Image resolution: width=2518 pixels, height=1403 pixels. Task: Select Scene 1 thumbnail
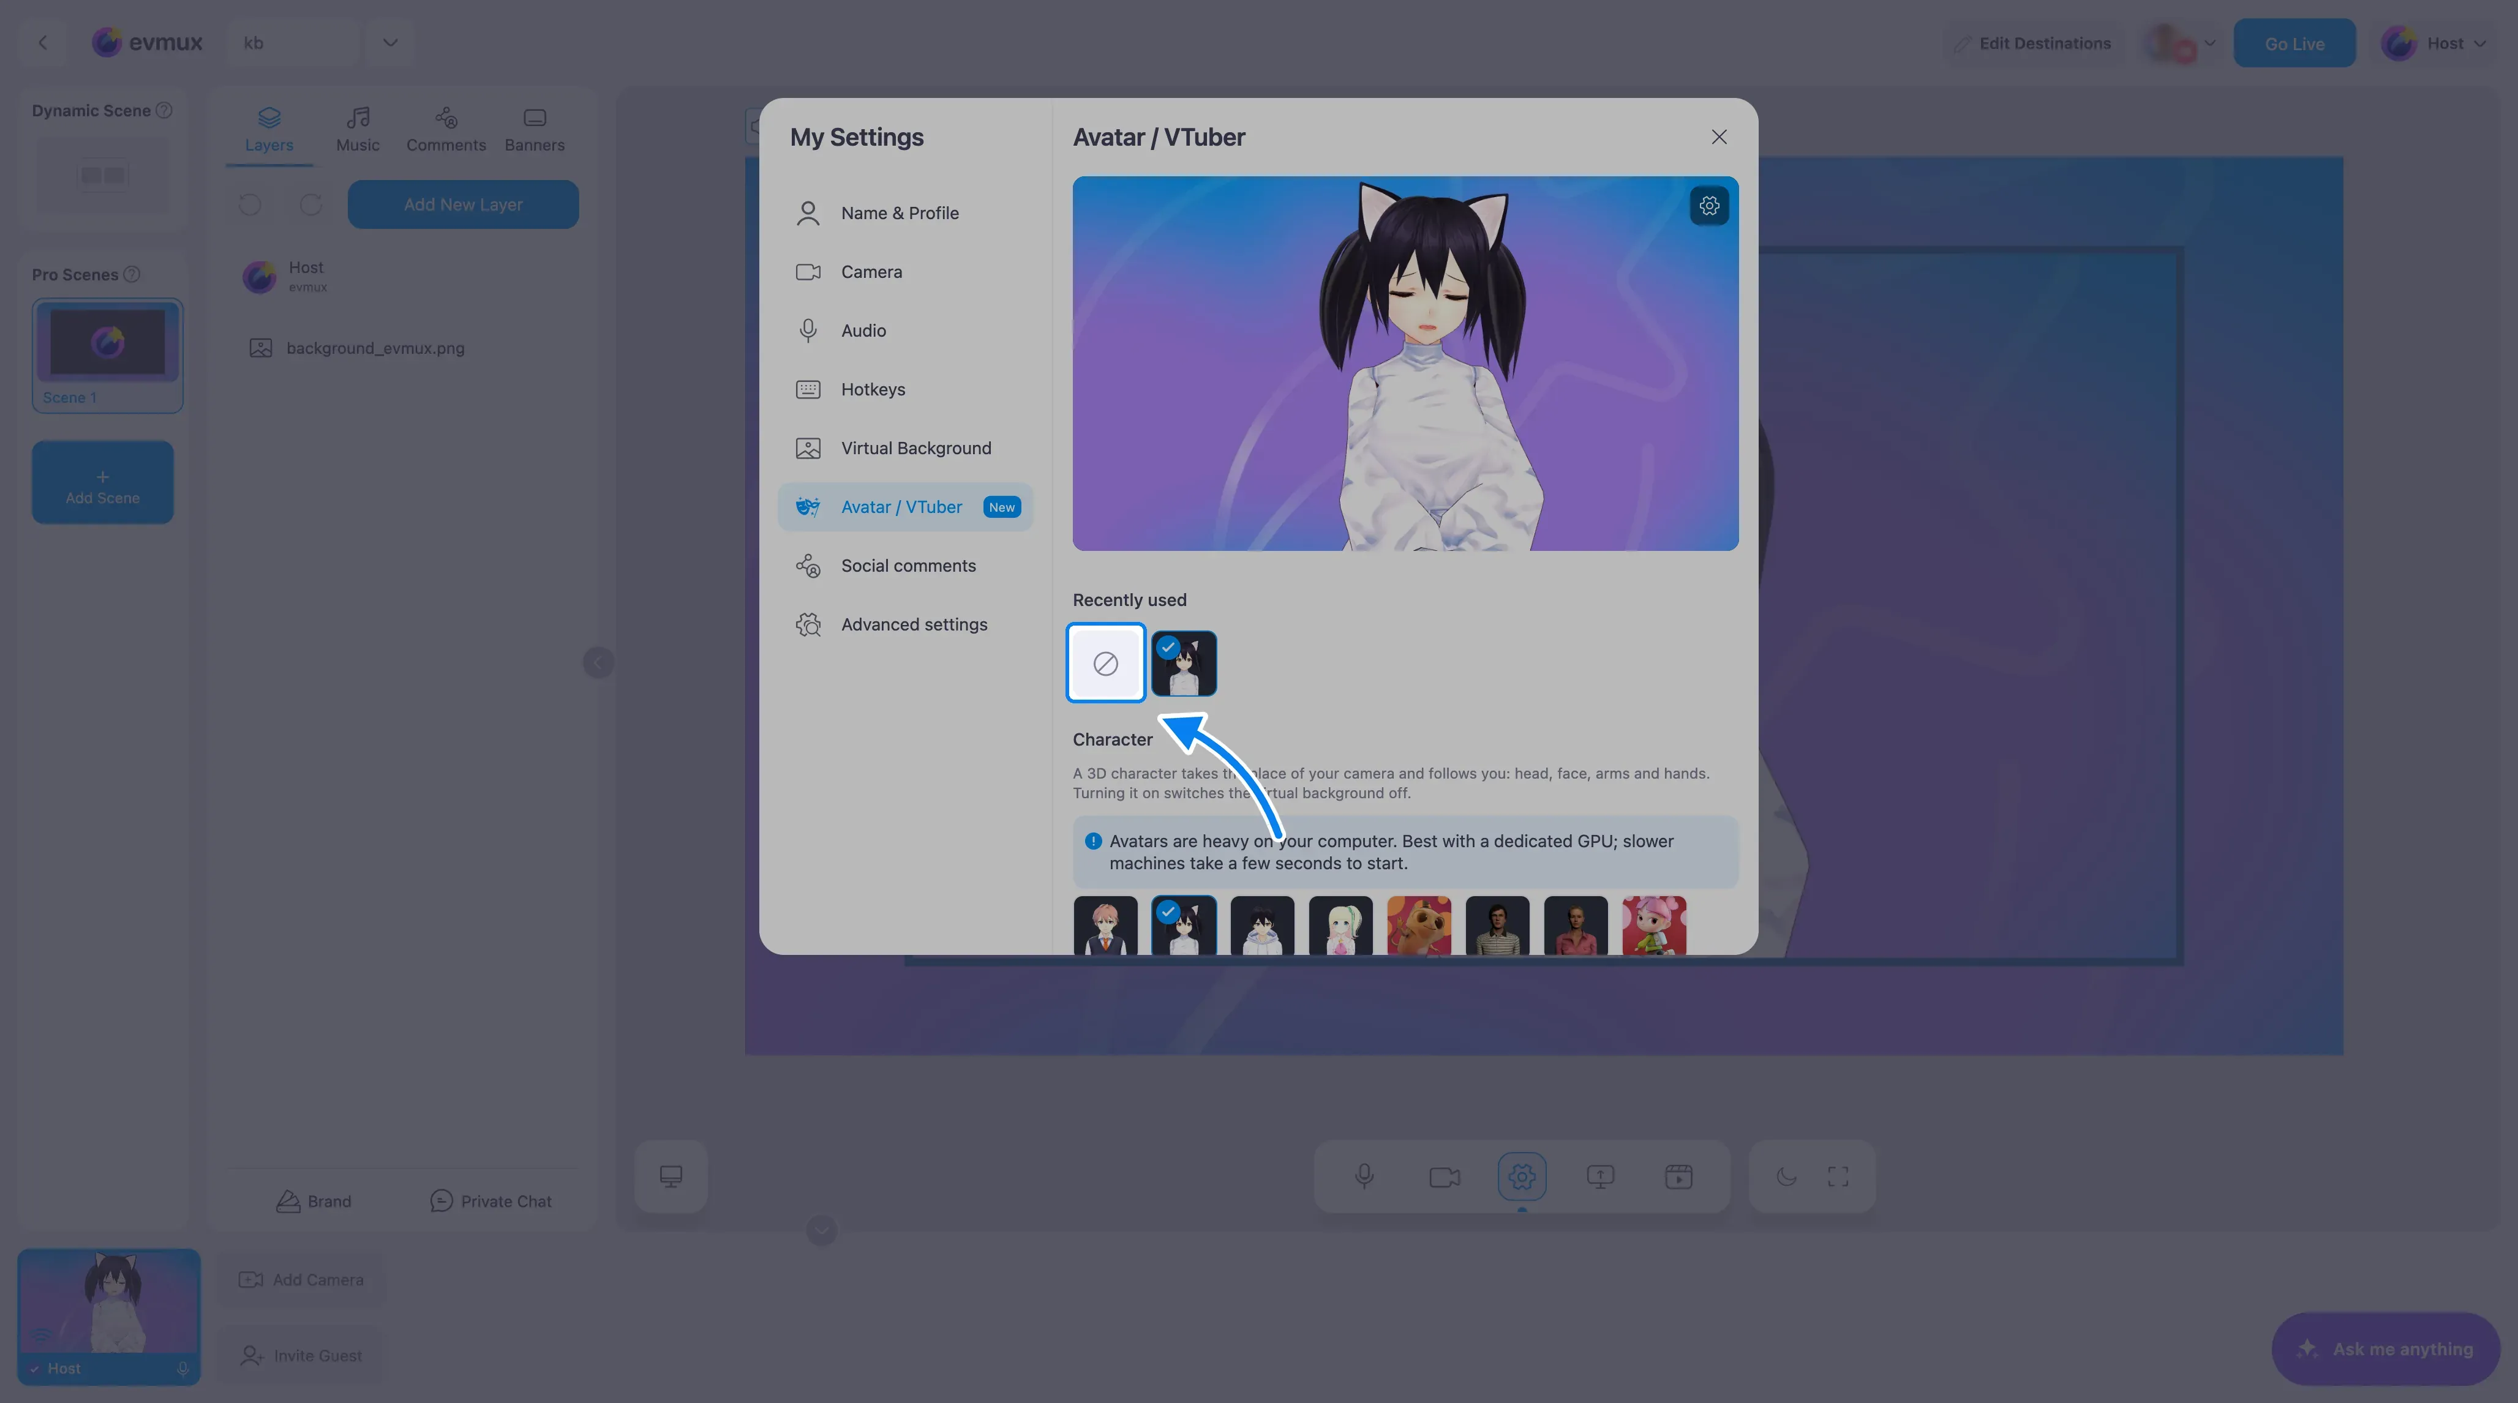click(x=108, y=354)
